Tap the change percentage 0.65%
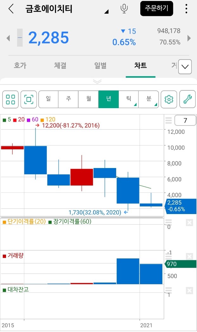The width and height of the screenshot is (197, 332). click(x=124, y=42)
